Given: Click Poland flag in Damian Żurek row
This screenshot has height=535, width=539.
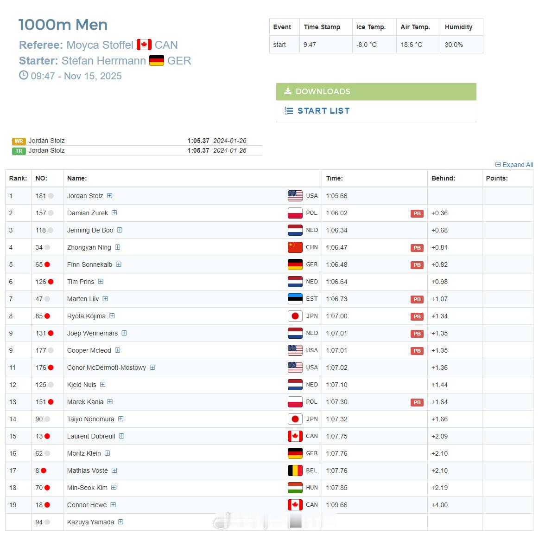Looking at the screenshot, I should coord(295,213).
